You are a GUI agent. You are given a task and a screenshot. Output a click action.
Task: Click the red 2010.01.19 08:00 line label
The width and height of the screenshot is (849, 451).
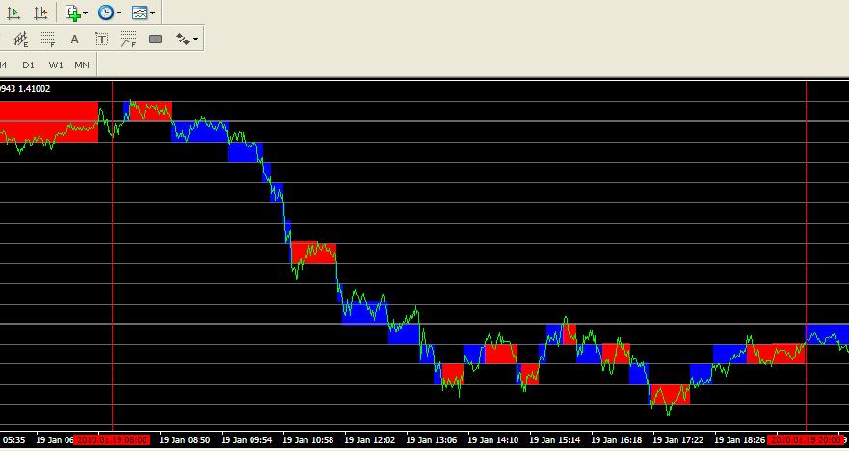112,439
